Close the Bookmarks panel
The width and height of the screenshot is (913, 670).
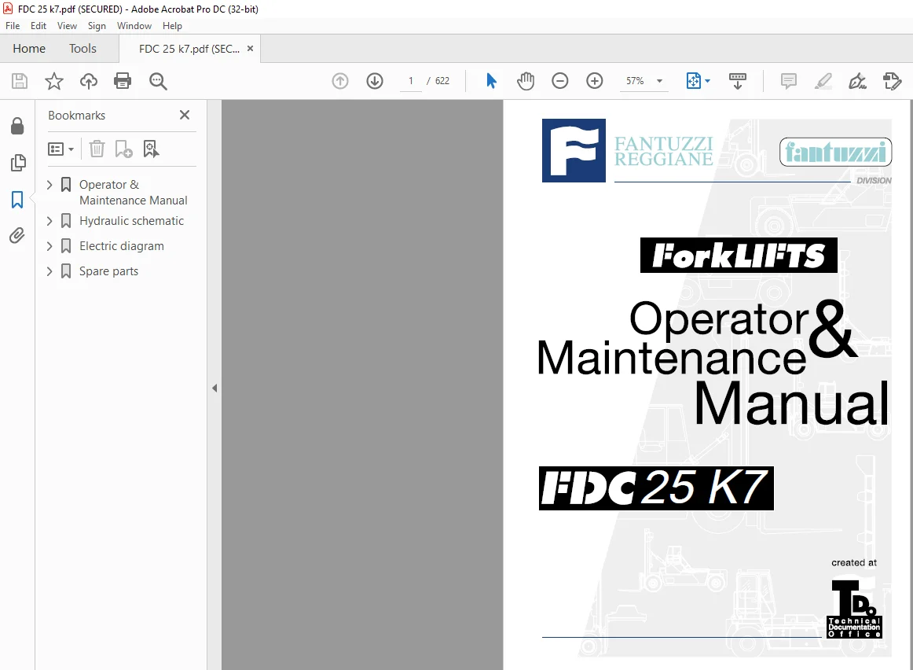point(185,115)
